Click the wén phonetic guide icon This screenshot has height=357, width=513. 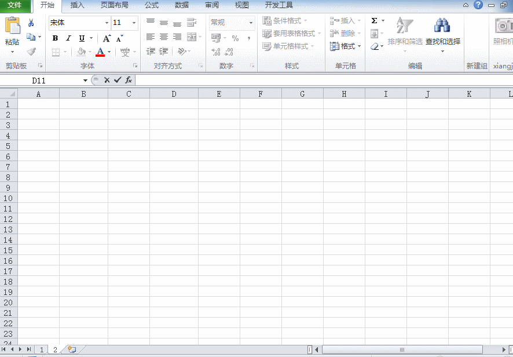point(125,52)
